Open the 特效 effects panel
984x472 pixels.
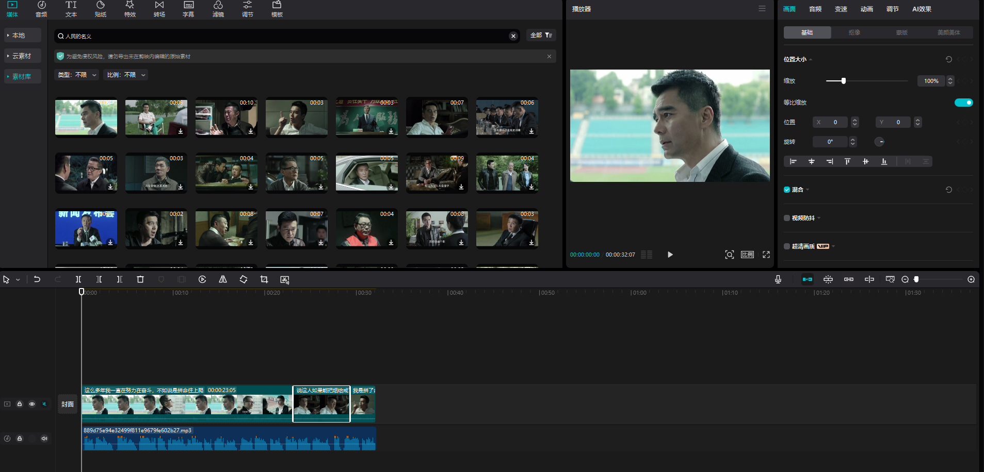(x=130, y=9)
